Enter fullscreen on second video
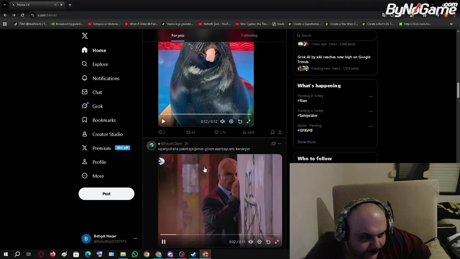Viewport: 460px width, 259px height. coord(277,242)
